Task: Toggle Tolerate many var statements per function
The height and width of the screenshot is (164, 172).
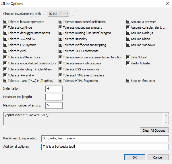Action: pos(60,57)
